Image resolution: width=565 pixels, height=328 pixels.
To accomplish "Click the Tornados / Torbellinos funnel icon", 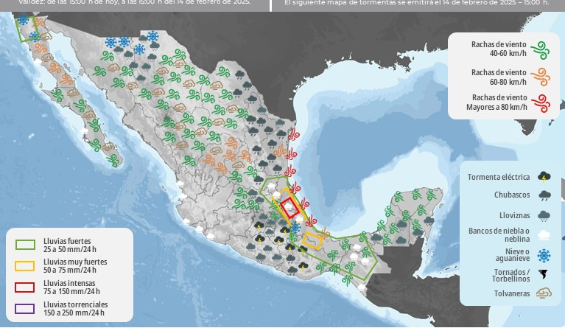I will [x=544, y=275].
